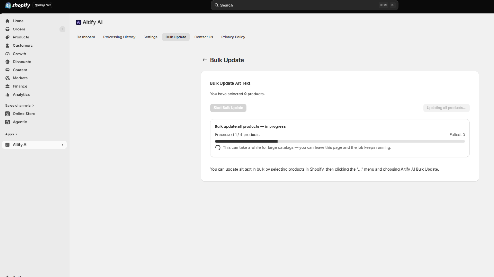Screen dimensions: 494x277
Task: Click the "Bulk Update Alt Text" heading
Action: (230, 83)
